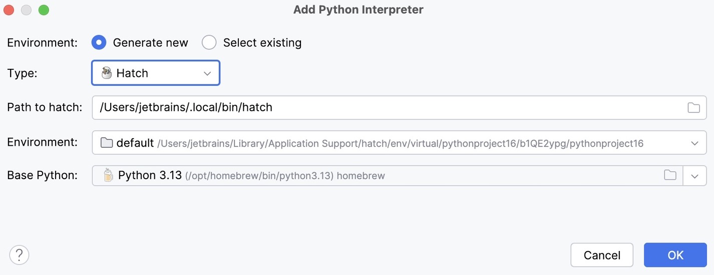
Task: Open help with the question mark icon
Action: pos(20,255)
